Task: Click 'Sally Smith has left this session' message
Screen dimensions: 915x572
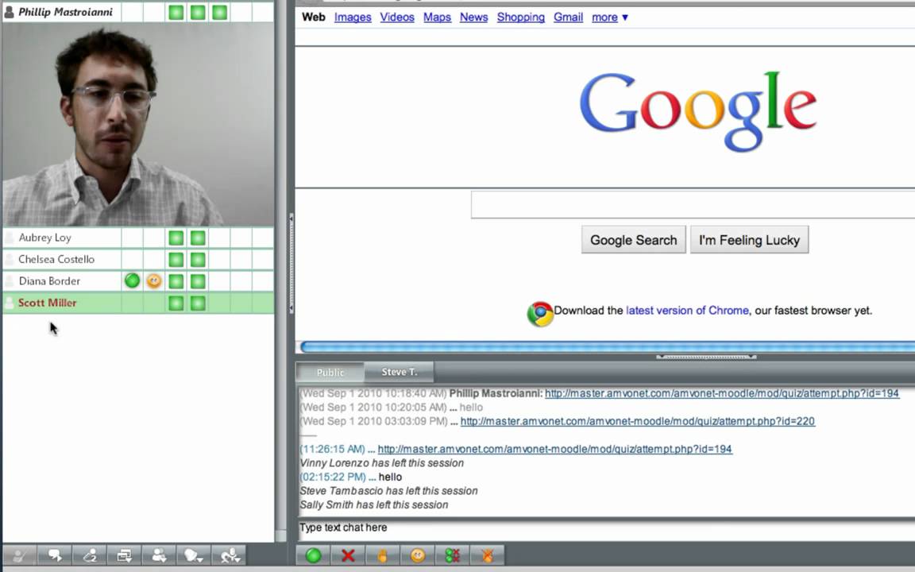Action: point(374,505)
